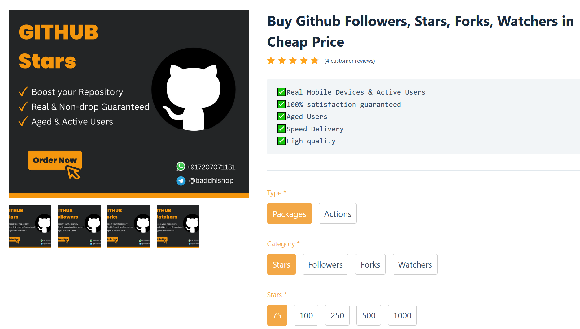The width and height of the screenshot is (580, 329).
Task: Select the GitHub Forks thumbnail image
Action: pos(129,226)
